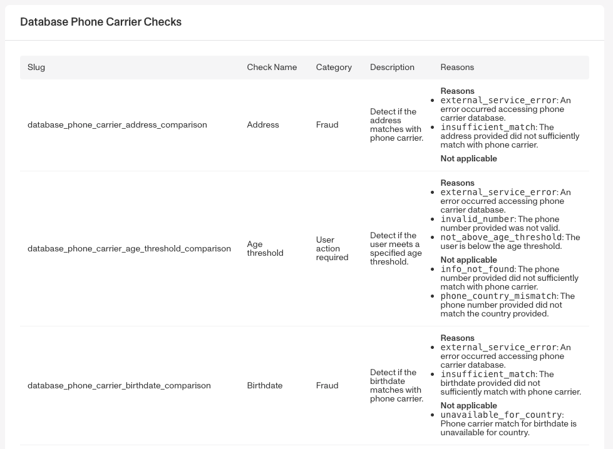The width and height of the screenshot is (613, 449).
Task: Click the Check Name column header
Action: click(272, 67)
